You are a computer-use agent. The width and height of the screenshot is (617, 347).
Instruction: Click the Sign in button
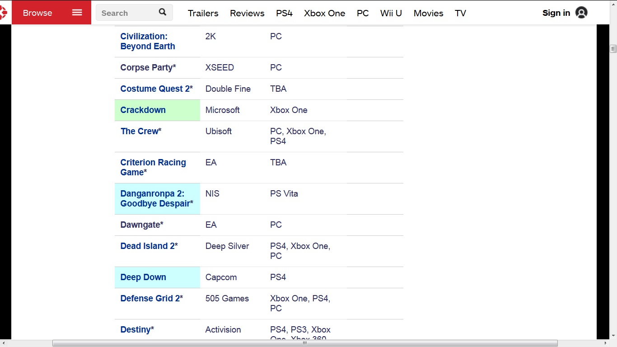(x=556, y=13)
